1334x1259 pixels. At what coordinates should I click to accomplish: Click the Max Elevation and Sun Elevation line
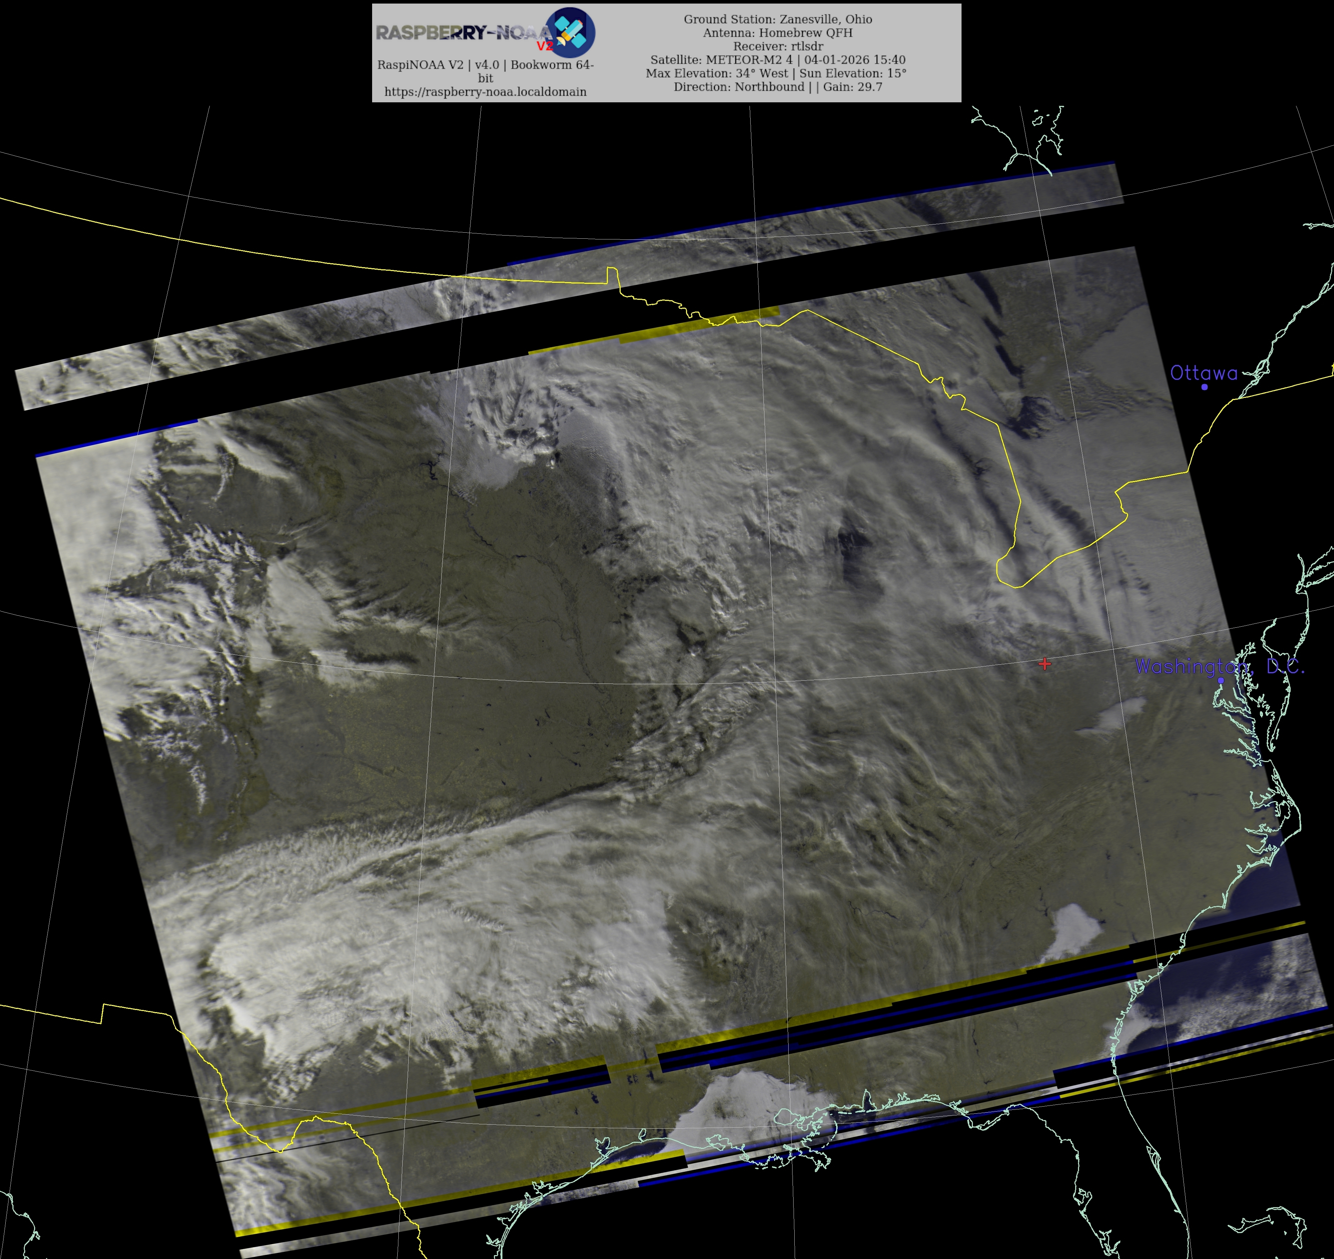click(x=776, y=73)
